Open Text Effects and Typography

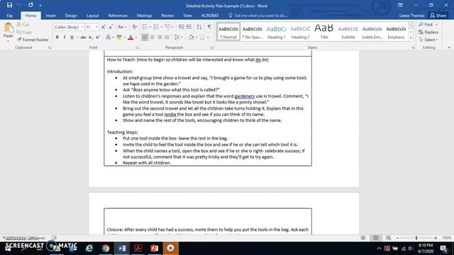pyautogui.click(x=109, y=38)
